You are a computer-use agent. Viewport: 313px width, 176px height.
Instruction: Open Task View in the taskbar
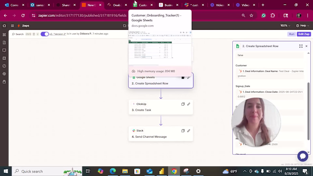coord(88,171)
